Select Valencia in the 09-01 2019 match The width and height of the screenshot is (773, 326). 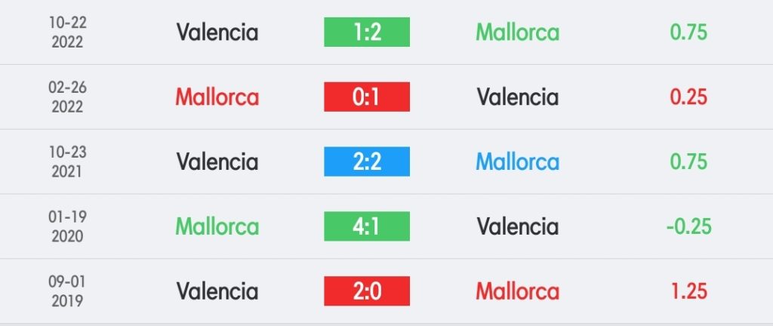pos(217,291)
